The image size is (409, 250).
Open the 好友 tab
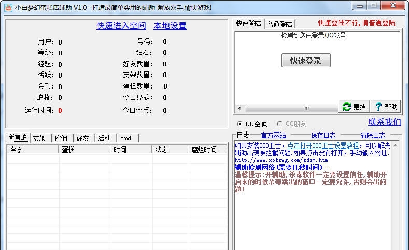(83, 138)
